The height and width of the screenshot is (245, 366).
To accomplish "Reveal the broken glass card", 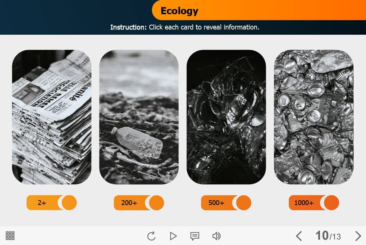I will pyautogui.click(x=226, y=117).
